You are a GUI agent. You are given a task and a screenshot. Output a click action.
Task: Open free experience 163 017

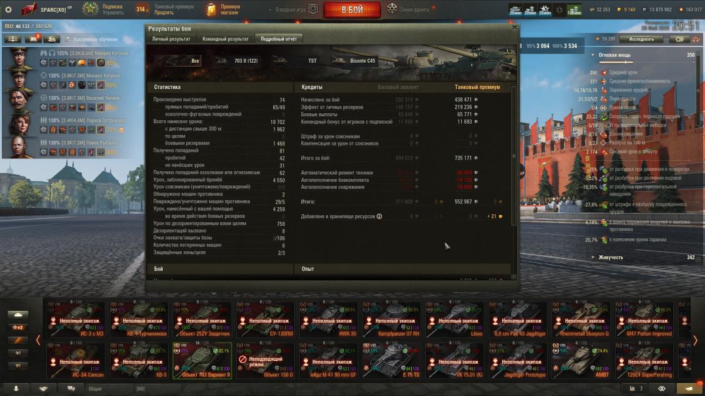pos(689,9)
